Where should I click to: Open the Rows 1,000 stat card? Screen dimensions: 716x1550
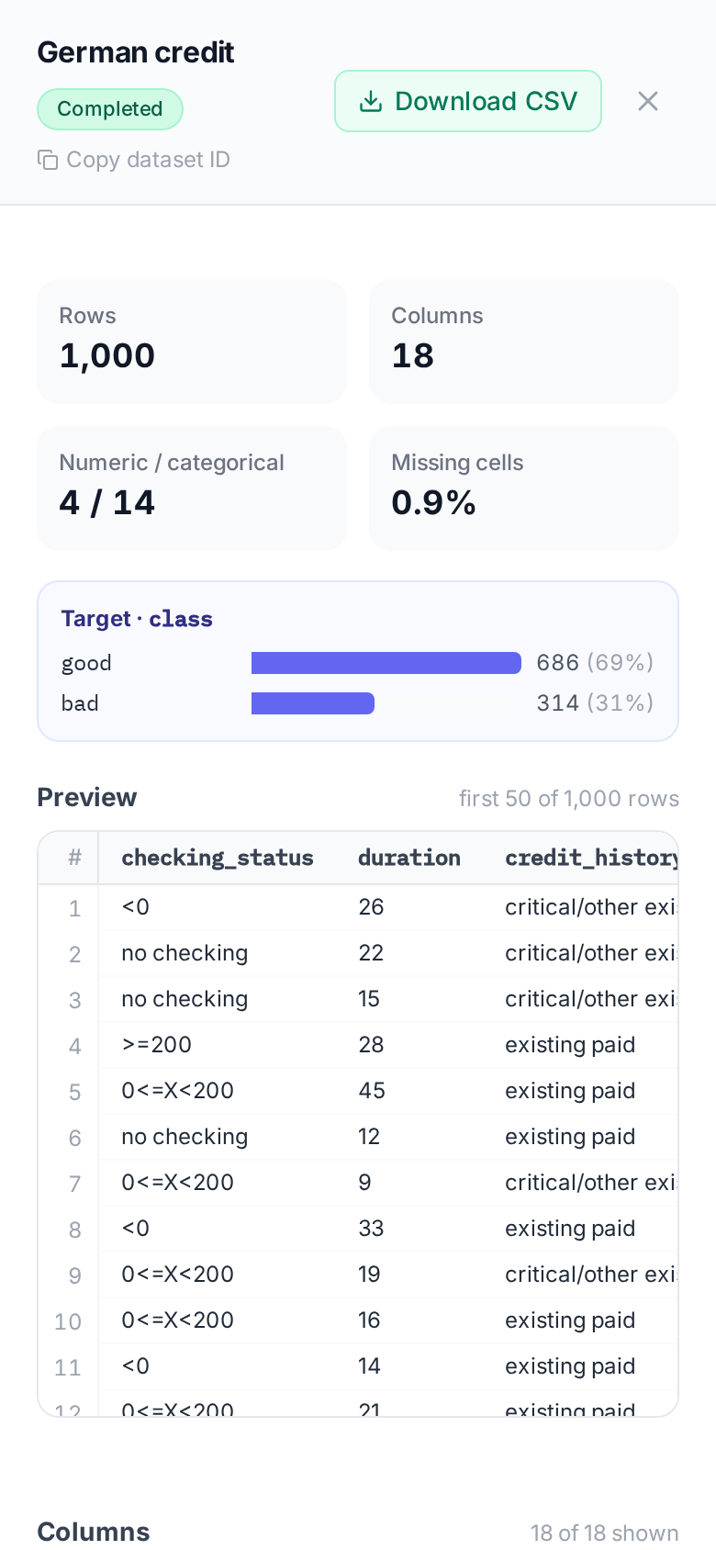[192, 342]
